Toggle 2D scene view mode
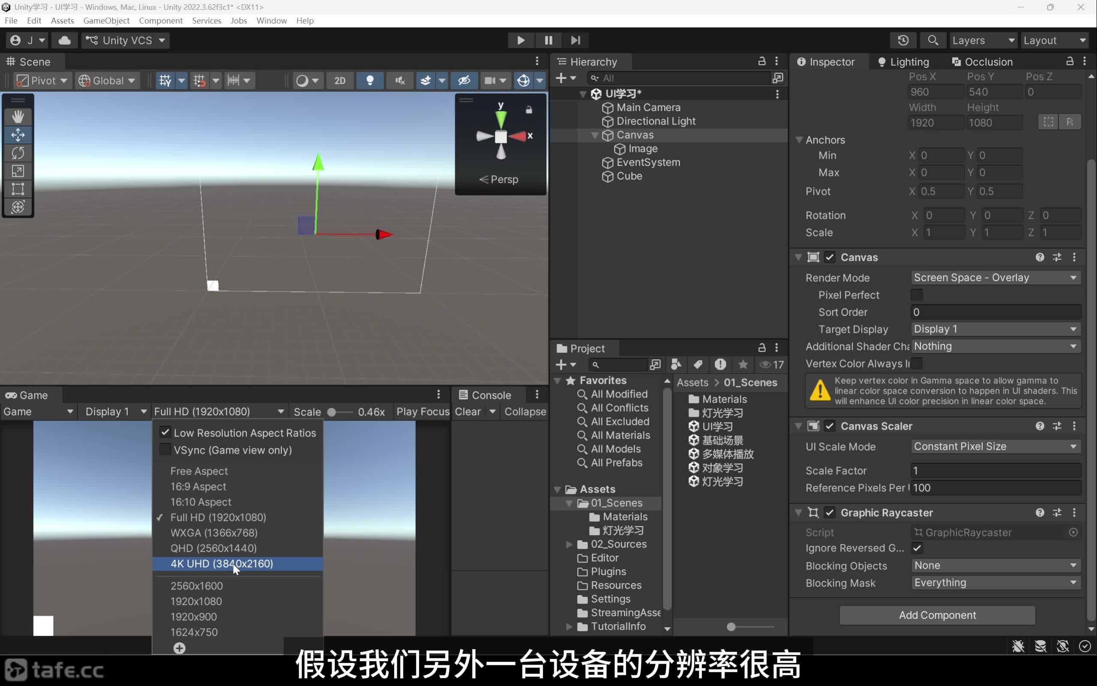This screenshot has width=1097, height=686. pyautogui.click(x=339, y=81)
